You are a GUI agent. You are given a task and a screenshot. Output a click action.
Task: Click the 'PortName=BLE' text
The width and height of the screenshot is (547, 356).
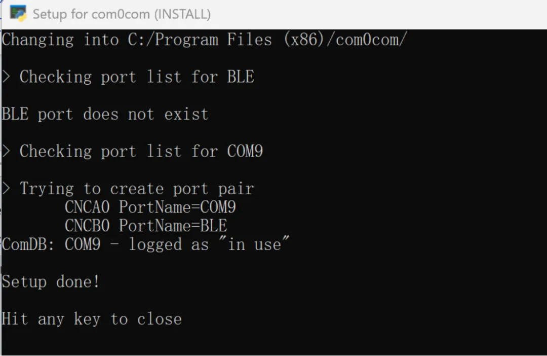click(173, 226)
